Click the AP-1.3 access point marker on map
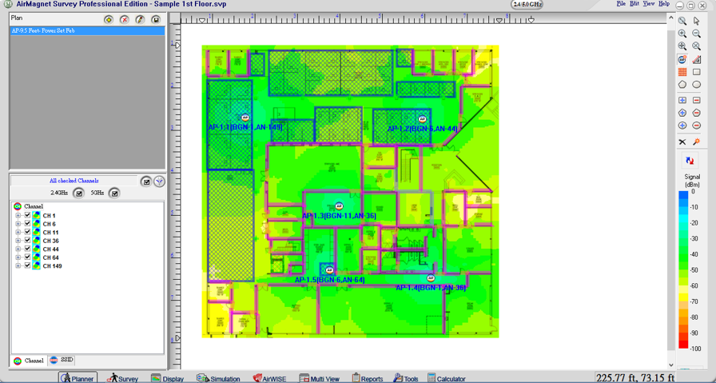 [338, 206]
